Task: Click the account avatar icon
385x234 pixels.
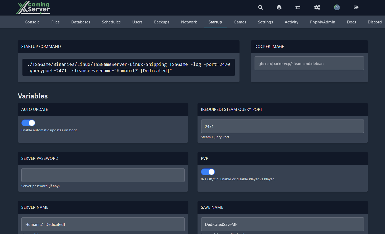Action: 337,7
